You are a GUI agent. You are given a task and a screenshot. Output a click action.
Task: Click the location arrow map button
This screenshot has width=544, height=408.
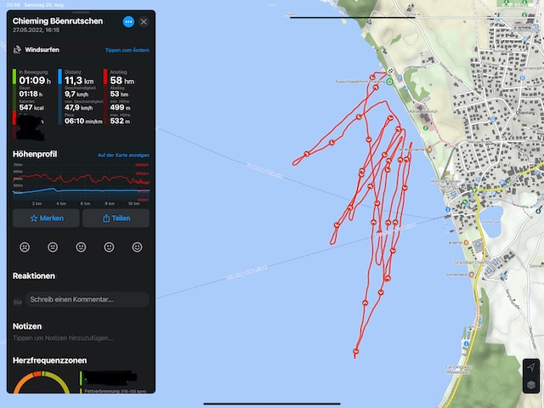531,367
